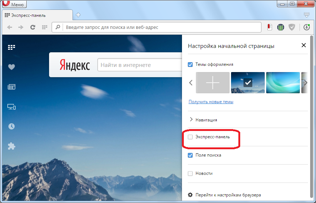Open history clock icon in sidebar
Viewport: 316px width, 203px height.
click(11, 126)
